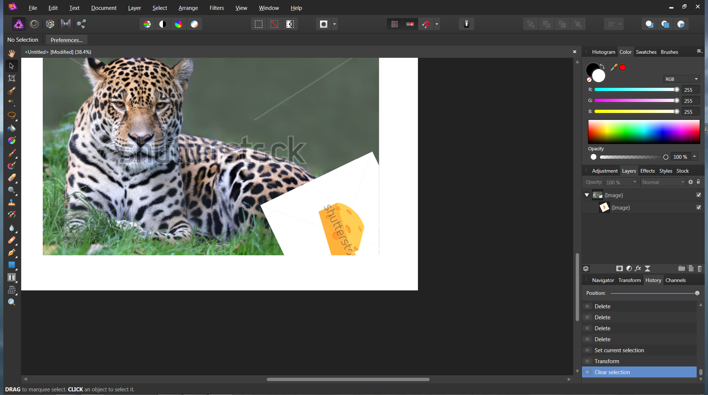The height and width of the screenshot is (395, 708).
Task: Open the Normal blend mode dropdown
Action: coord(663,182)
